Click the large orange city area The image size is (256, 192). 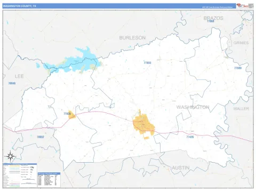coord(143,124)
